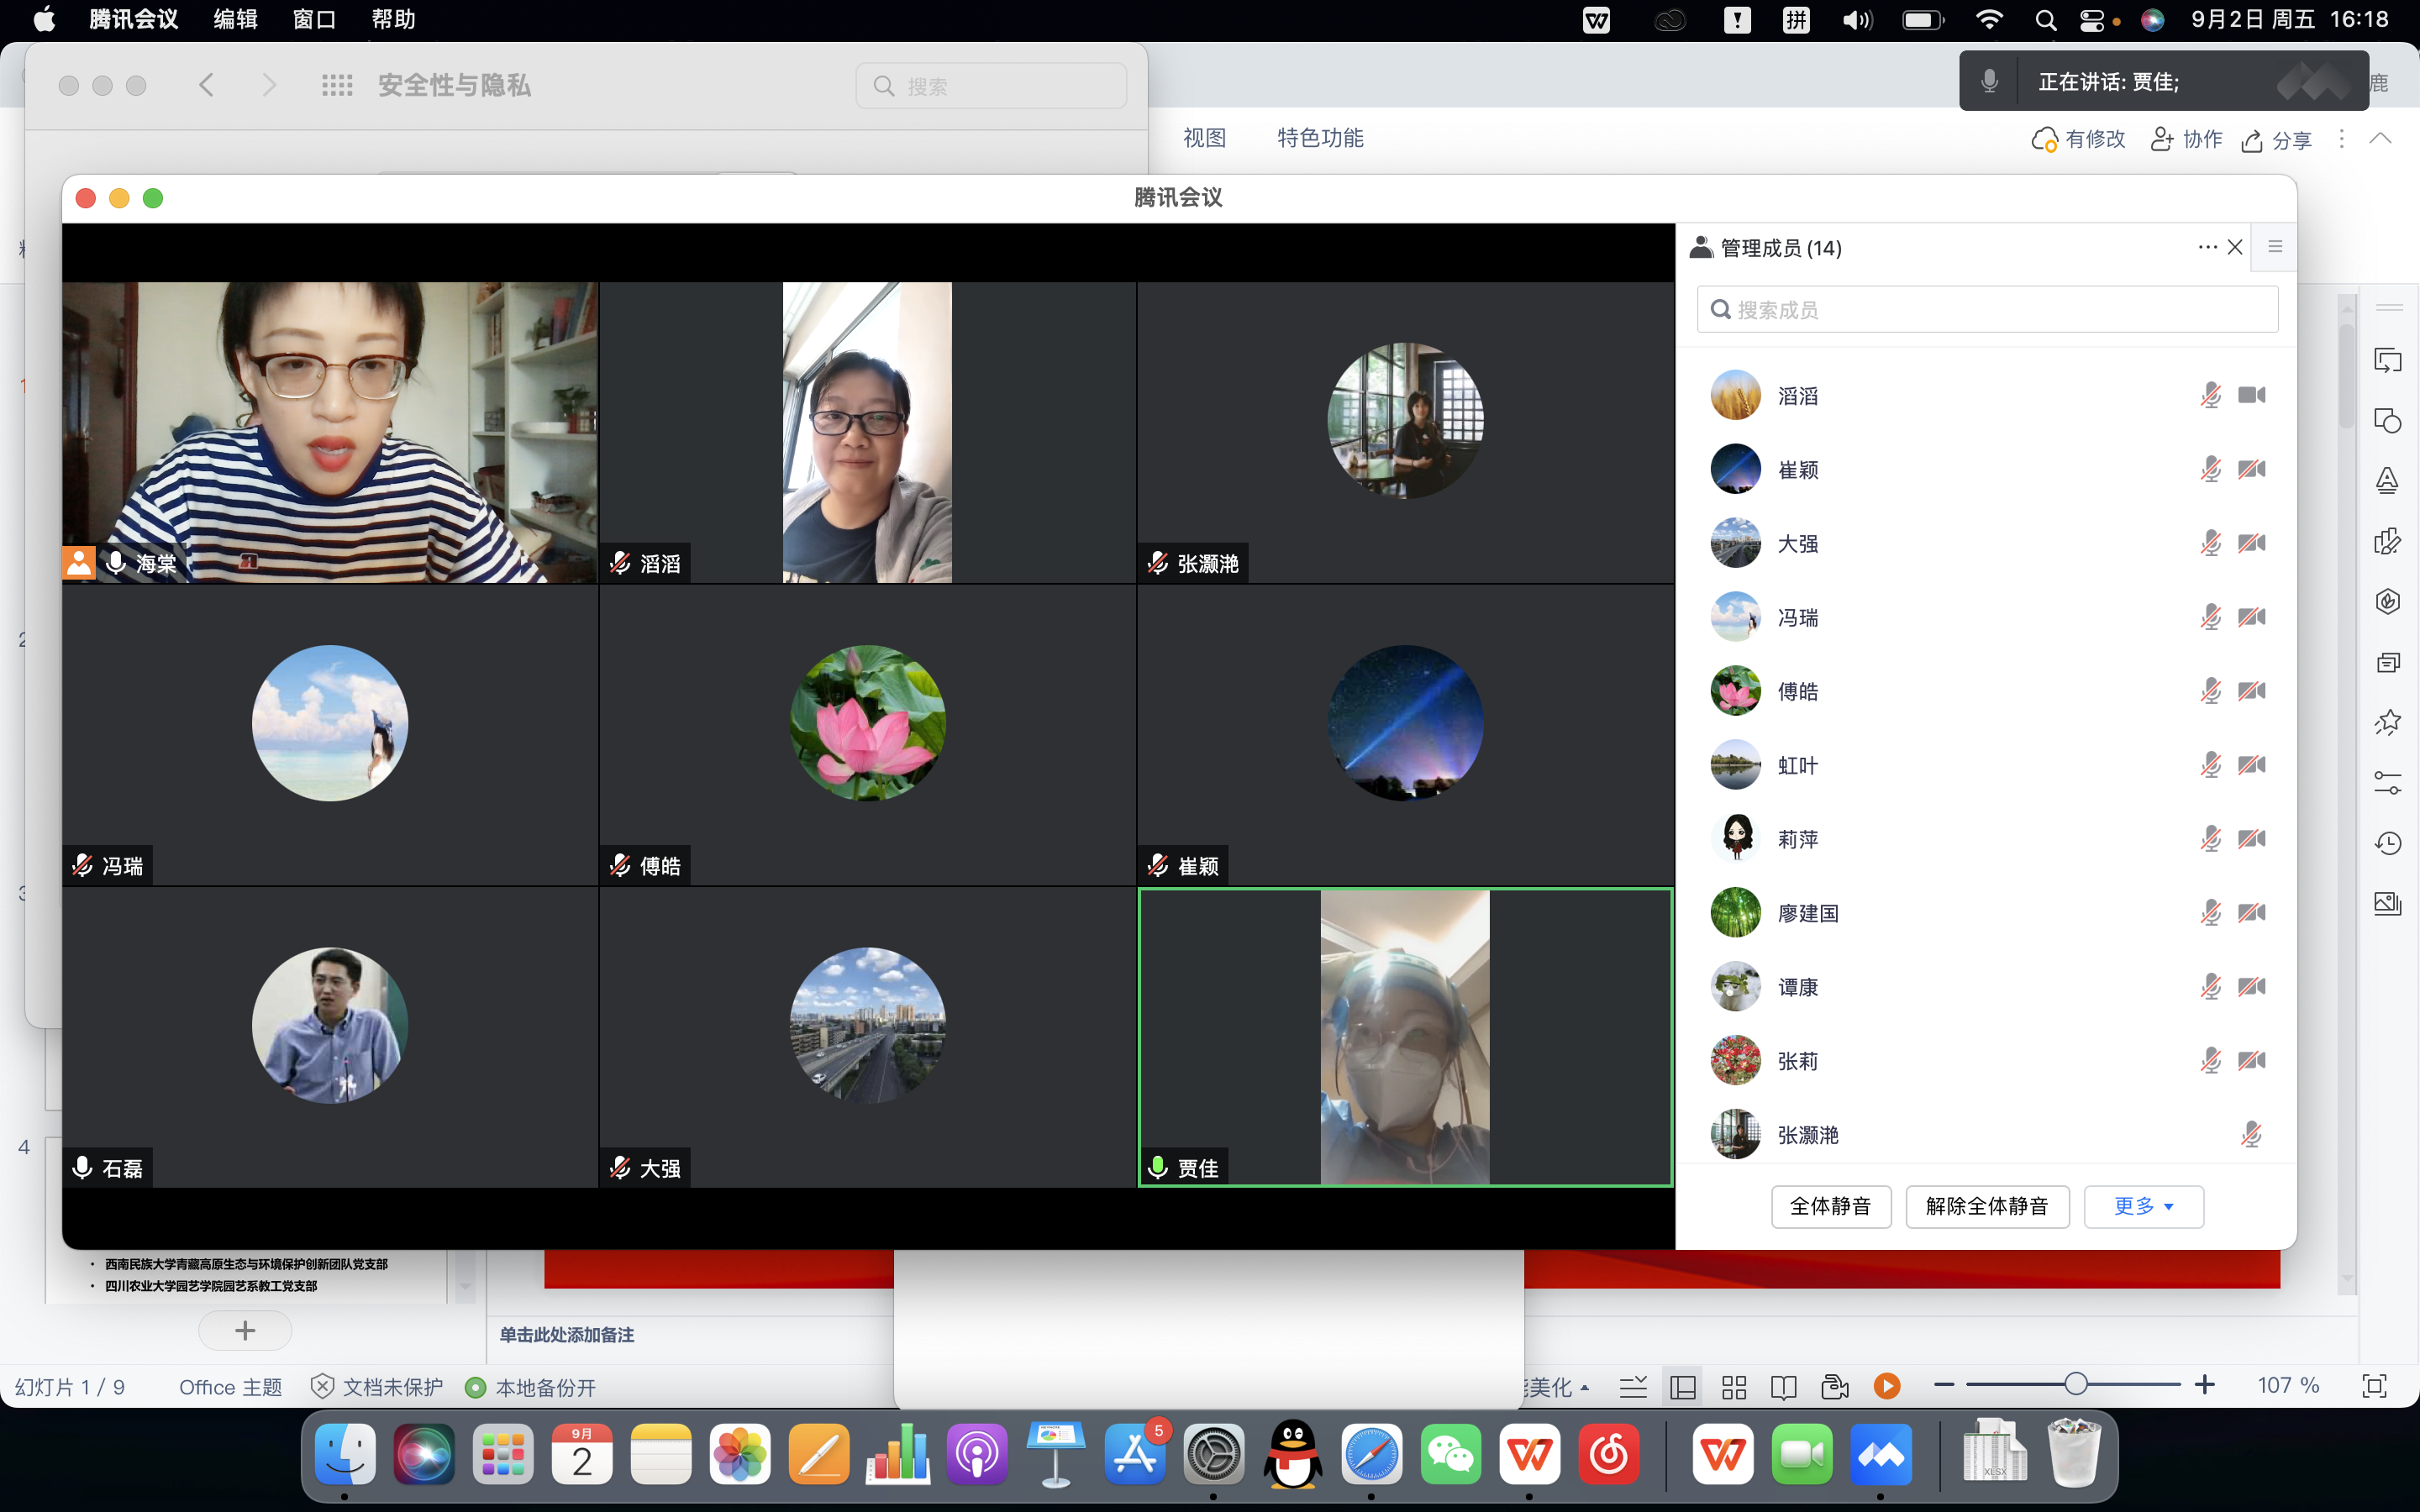Click 文档未保护 status in WPS
2420x1512 pixels.
[377, 1387]
